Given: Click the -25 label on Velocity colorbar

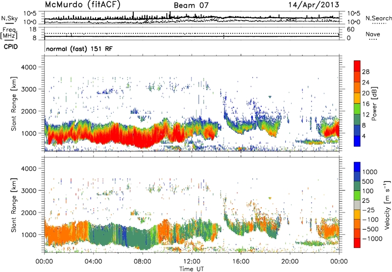Looking at the screenshot, I should [x=368, y=210].
